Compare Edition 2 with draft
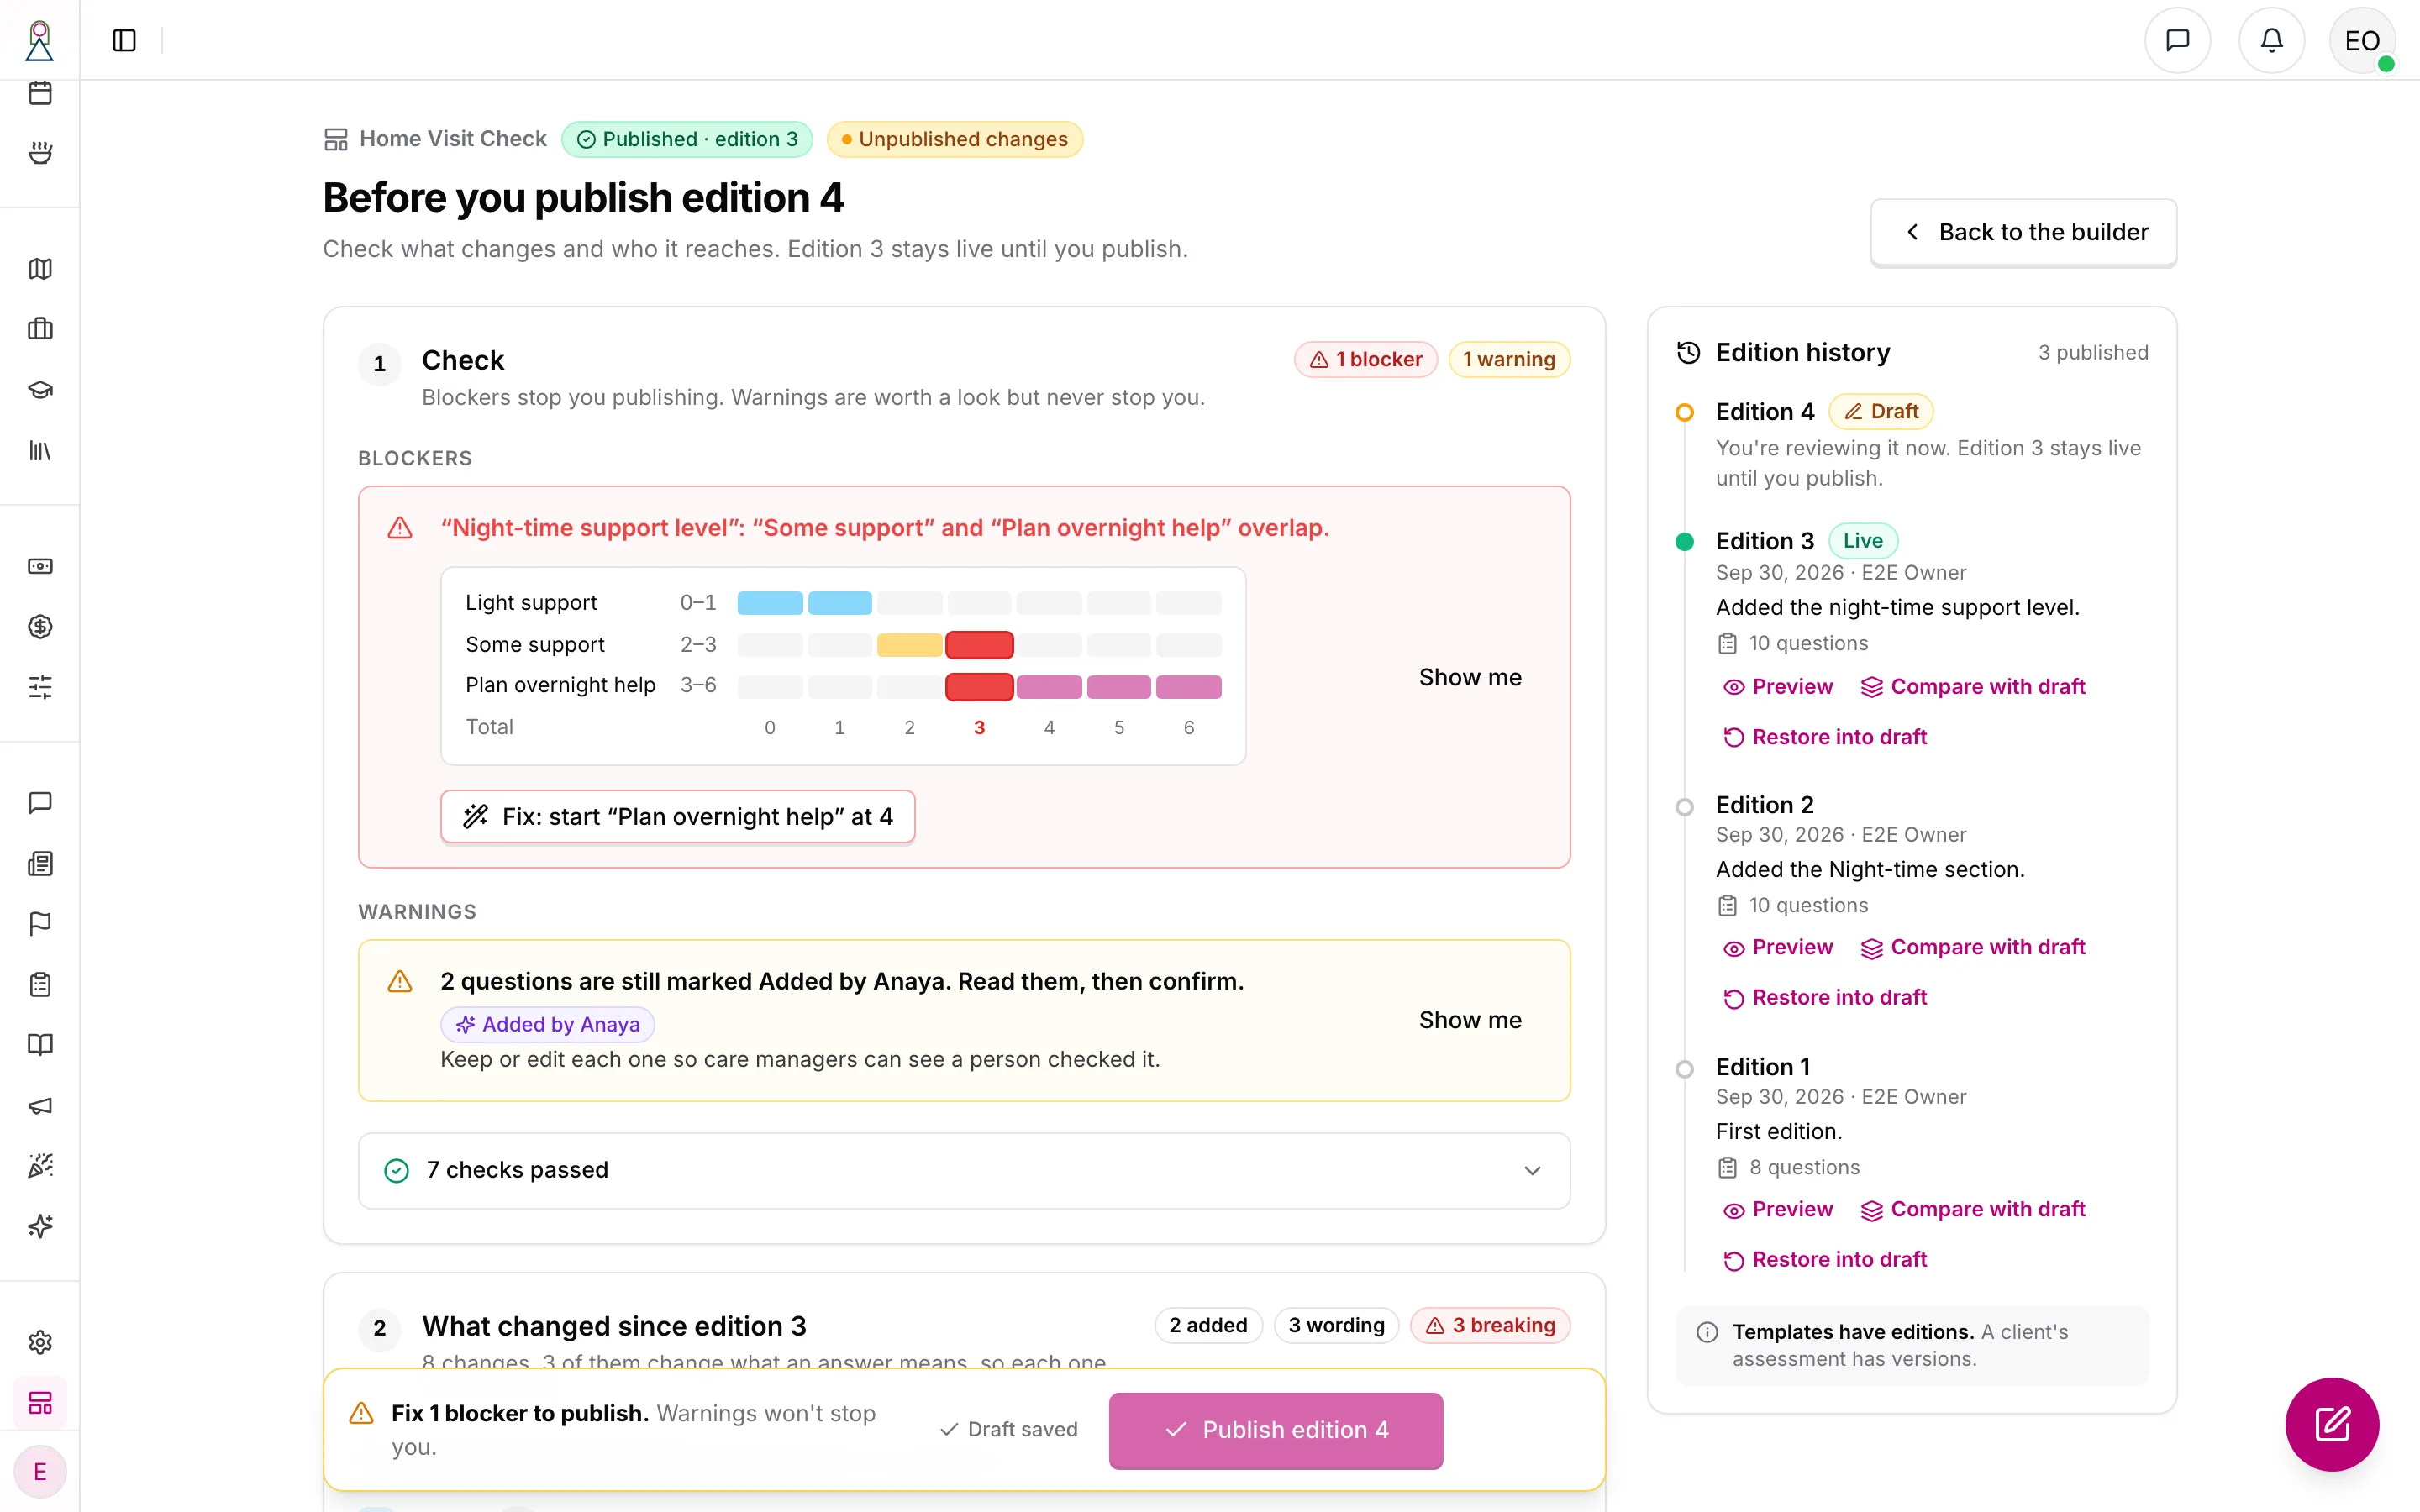Image resolution: width=2420 pixels, height=1512 pixels. [x=1973, y=948]
